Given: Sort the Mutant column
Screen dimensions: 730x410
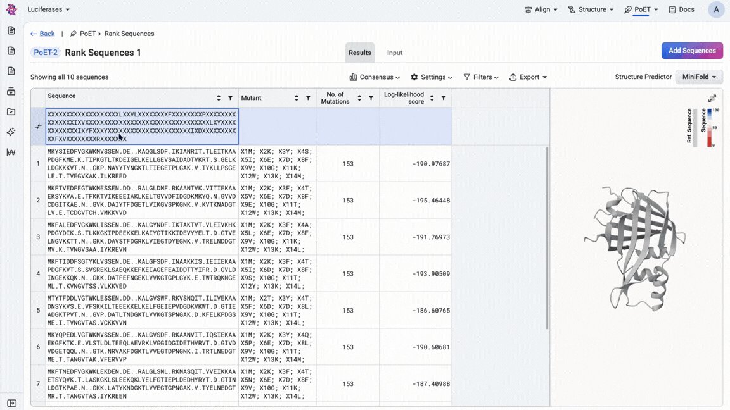Looking at the screenshot, I should 296,98.
